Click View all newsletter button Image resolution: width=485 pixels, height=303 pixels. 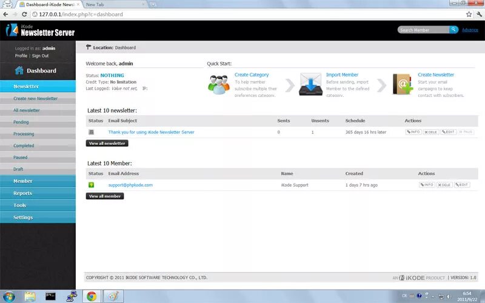coord(107,144)
